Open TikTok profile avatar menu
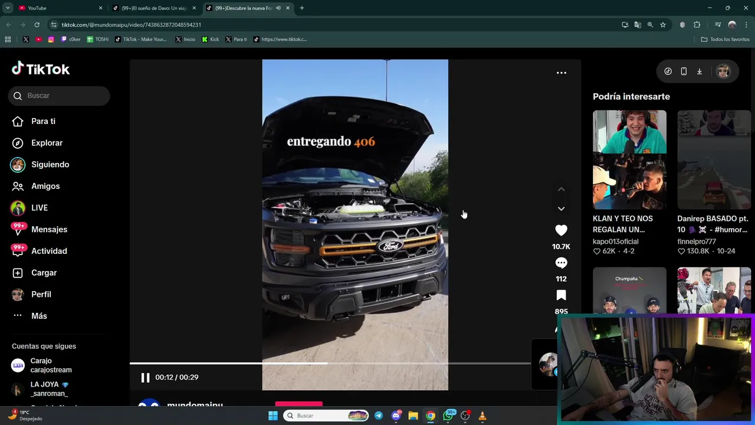This screenshot has height=425, width=755. pyautogui.click(x=723, y=71)
